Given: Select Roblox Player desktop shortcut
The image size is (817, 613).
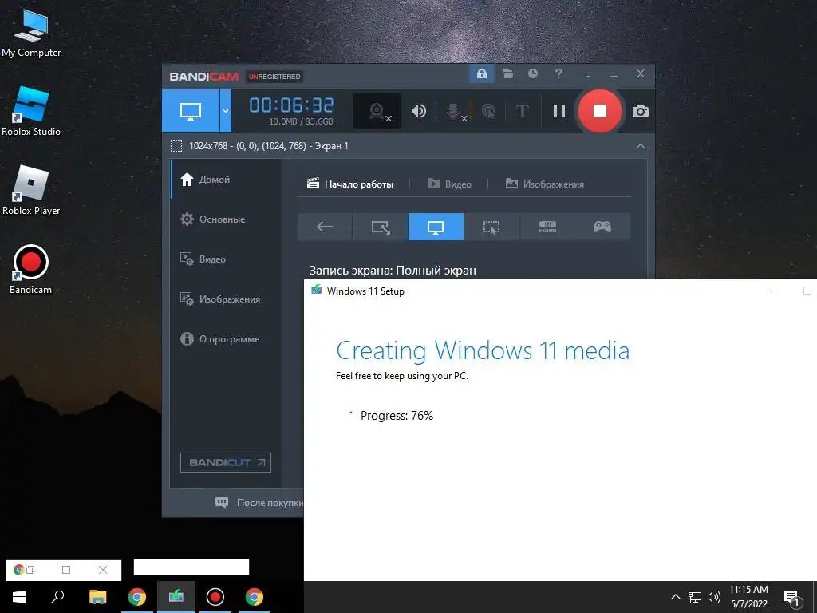Looking at the screenshot, I should click(x=31, y=190).
